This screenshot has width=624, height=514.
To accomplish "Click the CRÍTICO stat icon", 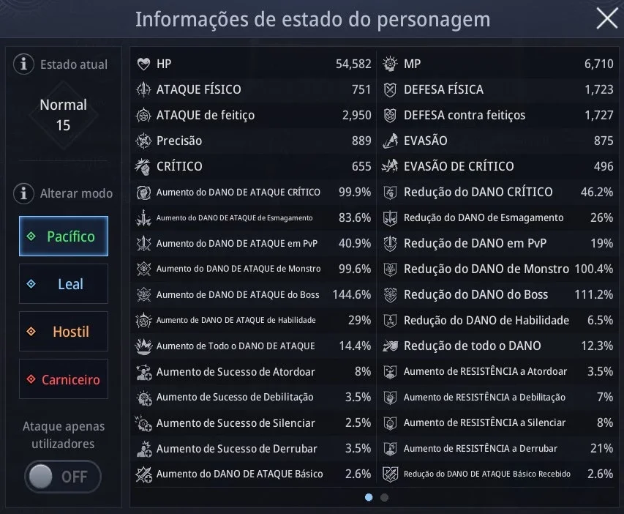I will tap(143, 166).
